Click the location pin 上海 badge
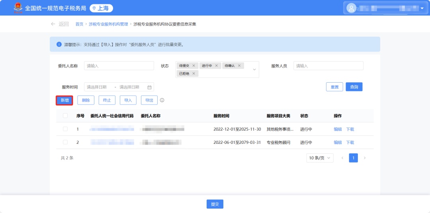This screenshot has height=213, width=430. 101,8
